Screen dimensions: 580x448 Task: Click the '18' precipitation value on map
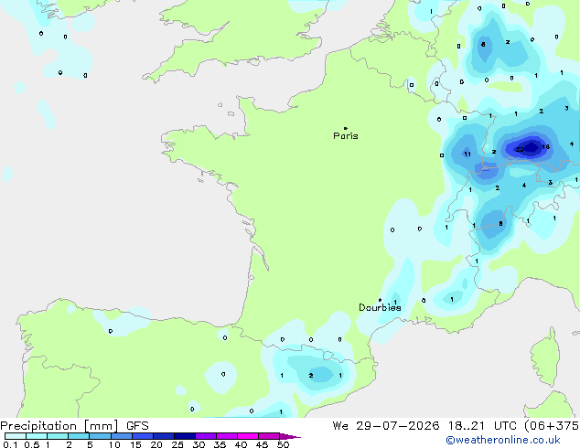[545, 147]
